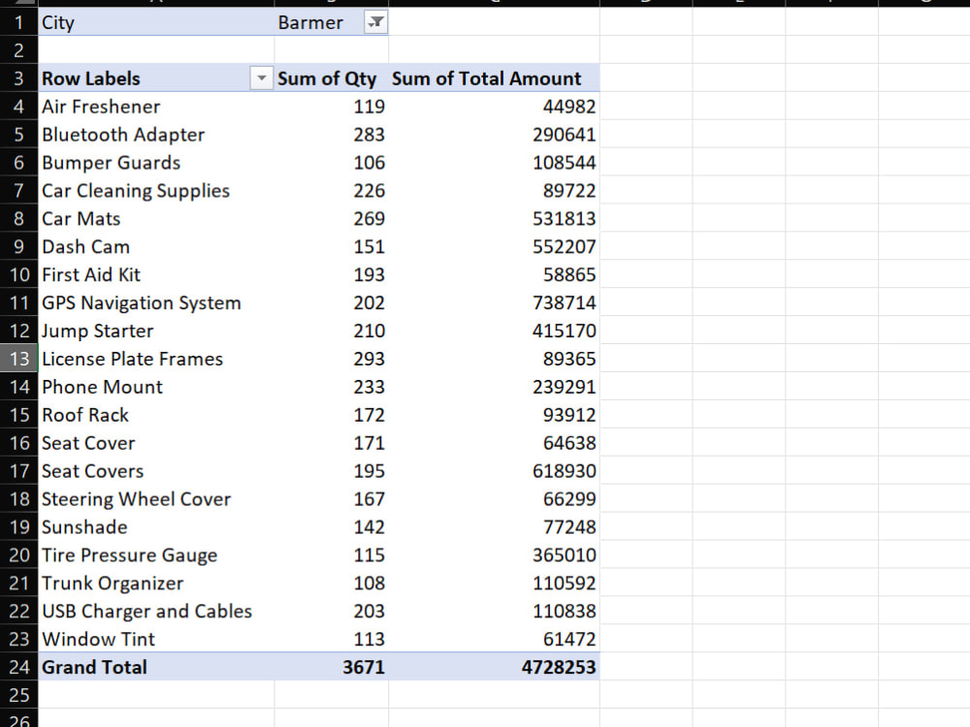Screen dimensions: 970x727
Task: Select the Grand Total amount 4728253
Action: point(495,667)
